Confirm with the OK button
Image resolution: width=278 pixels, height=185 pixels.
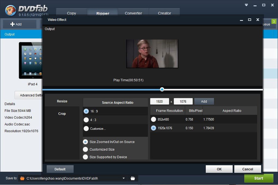tap(219, 169)
